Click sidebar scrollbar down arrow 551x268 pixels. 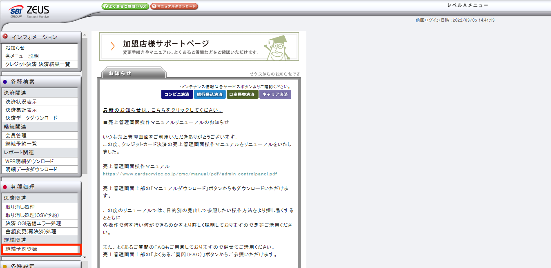[85, 257]
